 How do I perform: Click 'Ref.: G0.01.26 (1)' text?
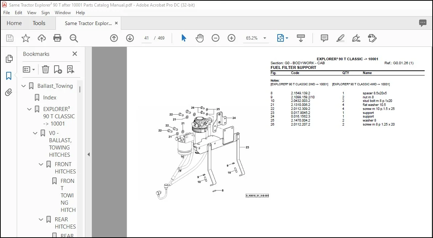(399, 63)
